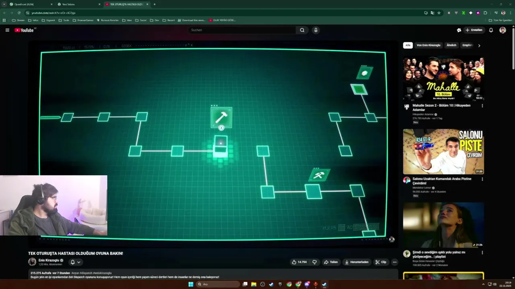Click the translate page icon in the address bar
This screenshot has height=289, width=515.
click(x=433, y=13)
